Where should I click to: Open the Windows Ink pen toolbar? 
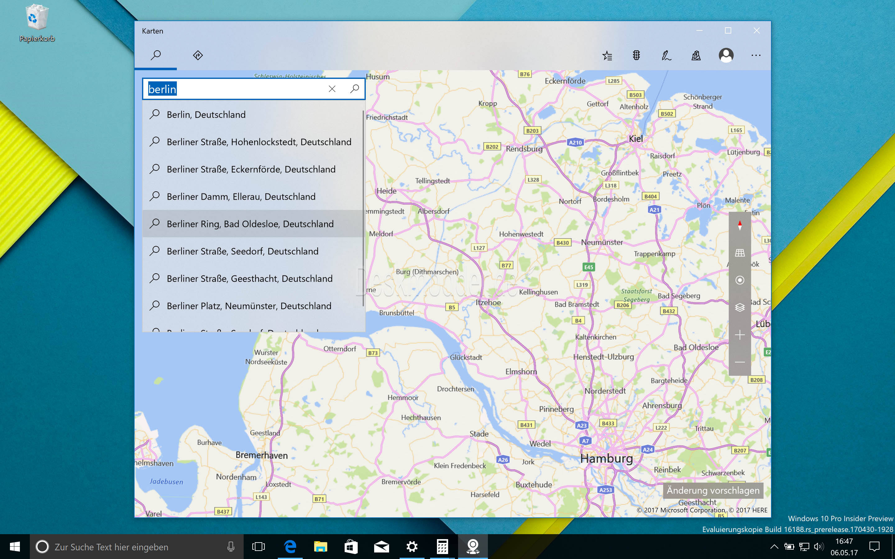pyautogui.click(x=666, y=56)
